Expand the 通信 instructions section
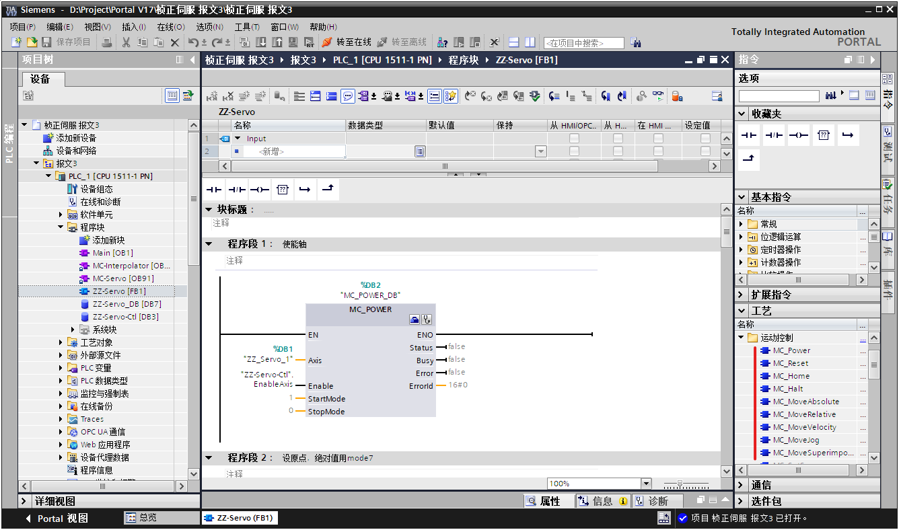Viewport: 899px width, 530px height. 742,485
